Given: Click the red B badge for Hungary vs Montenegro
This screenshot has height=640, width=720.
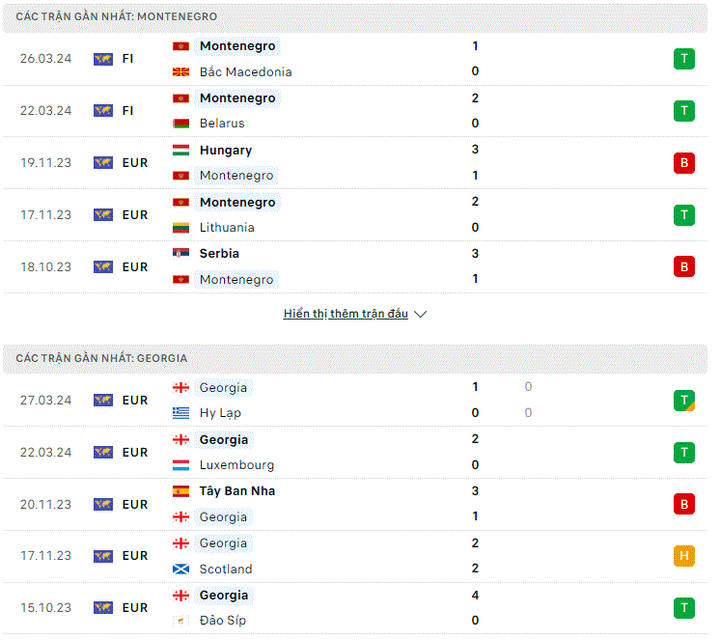Looking at the screenshot, I should [x=683, y=163].
